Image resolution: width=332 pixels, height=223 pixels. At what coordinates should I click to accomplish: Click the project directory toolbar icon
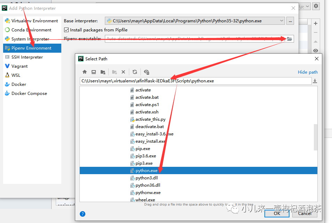point(103,72)
